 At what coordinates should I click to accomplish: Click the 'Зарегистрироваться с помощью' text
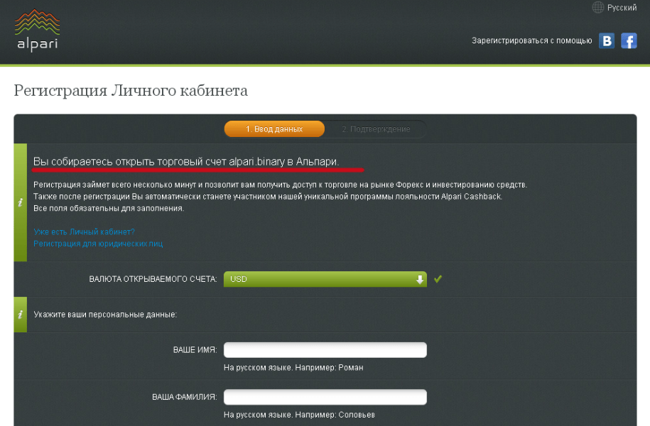tap(531, 41)
